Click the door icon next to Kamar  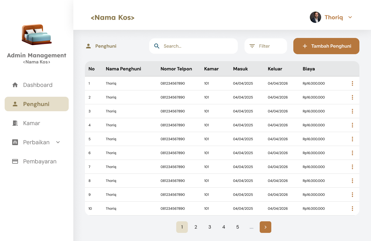pyautogui.click(x=15, y=123)
